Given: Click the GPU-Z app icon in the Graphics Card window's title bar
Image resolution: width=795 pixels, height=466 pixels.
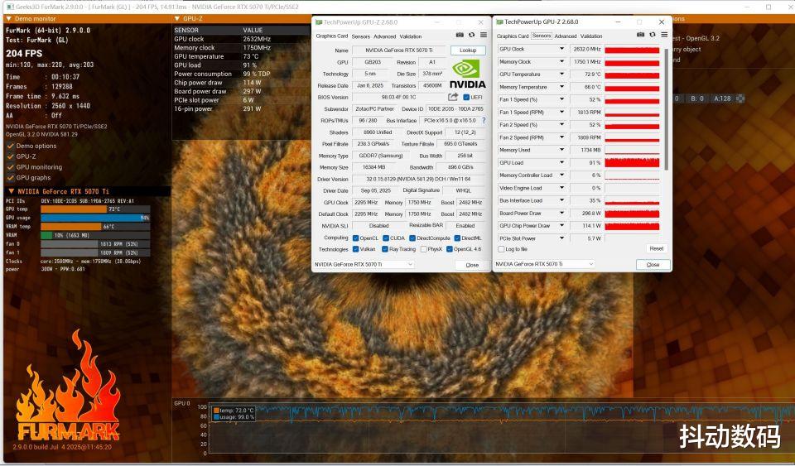Looking at the screenshot, I should tap(319, 22).
